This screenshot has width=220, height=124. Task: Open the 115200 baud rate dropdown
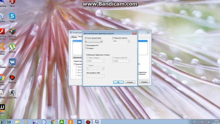121,61
